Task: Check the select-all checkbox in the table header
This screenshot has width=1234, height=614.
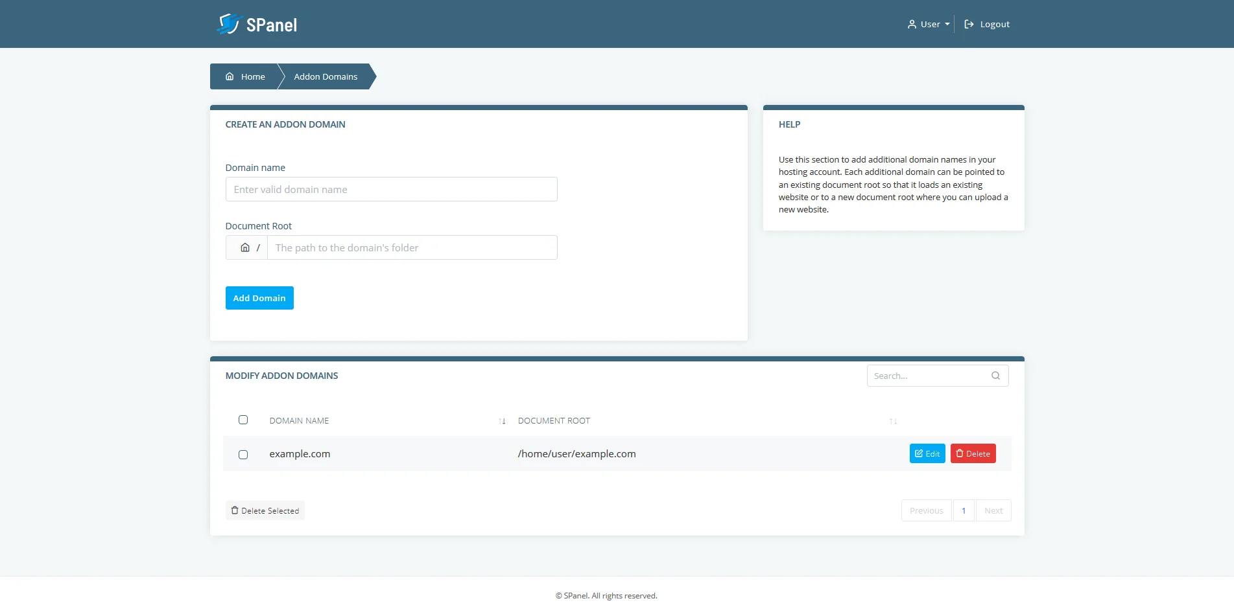Action: coord(243,420)
